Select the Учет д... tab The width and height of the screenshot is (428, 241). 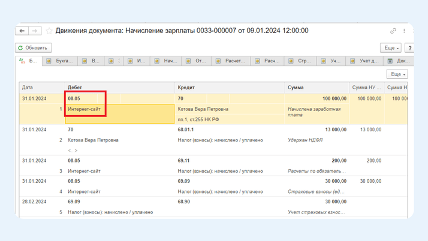click(x=368, y=61)
